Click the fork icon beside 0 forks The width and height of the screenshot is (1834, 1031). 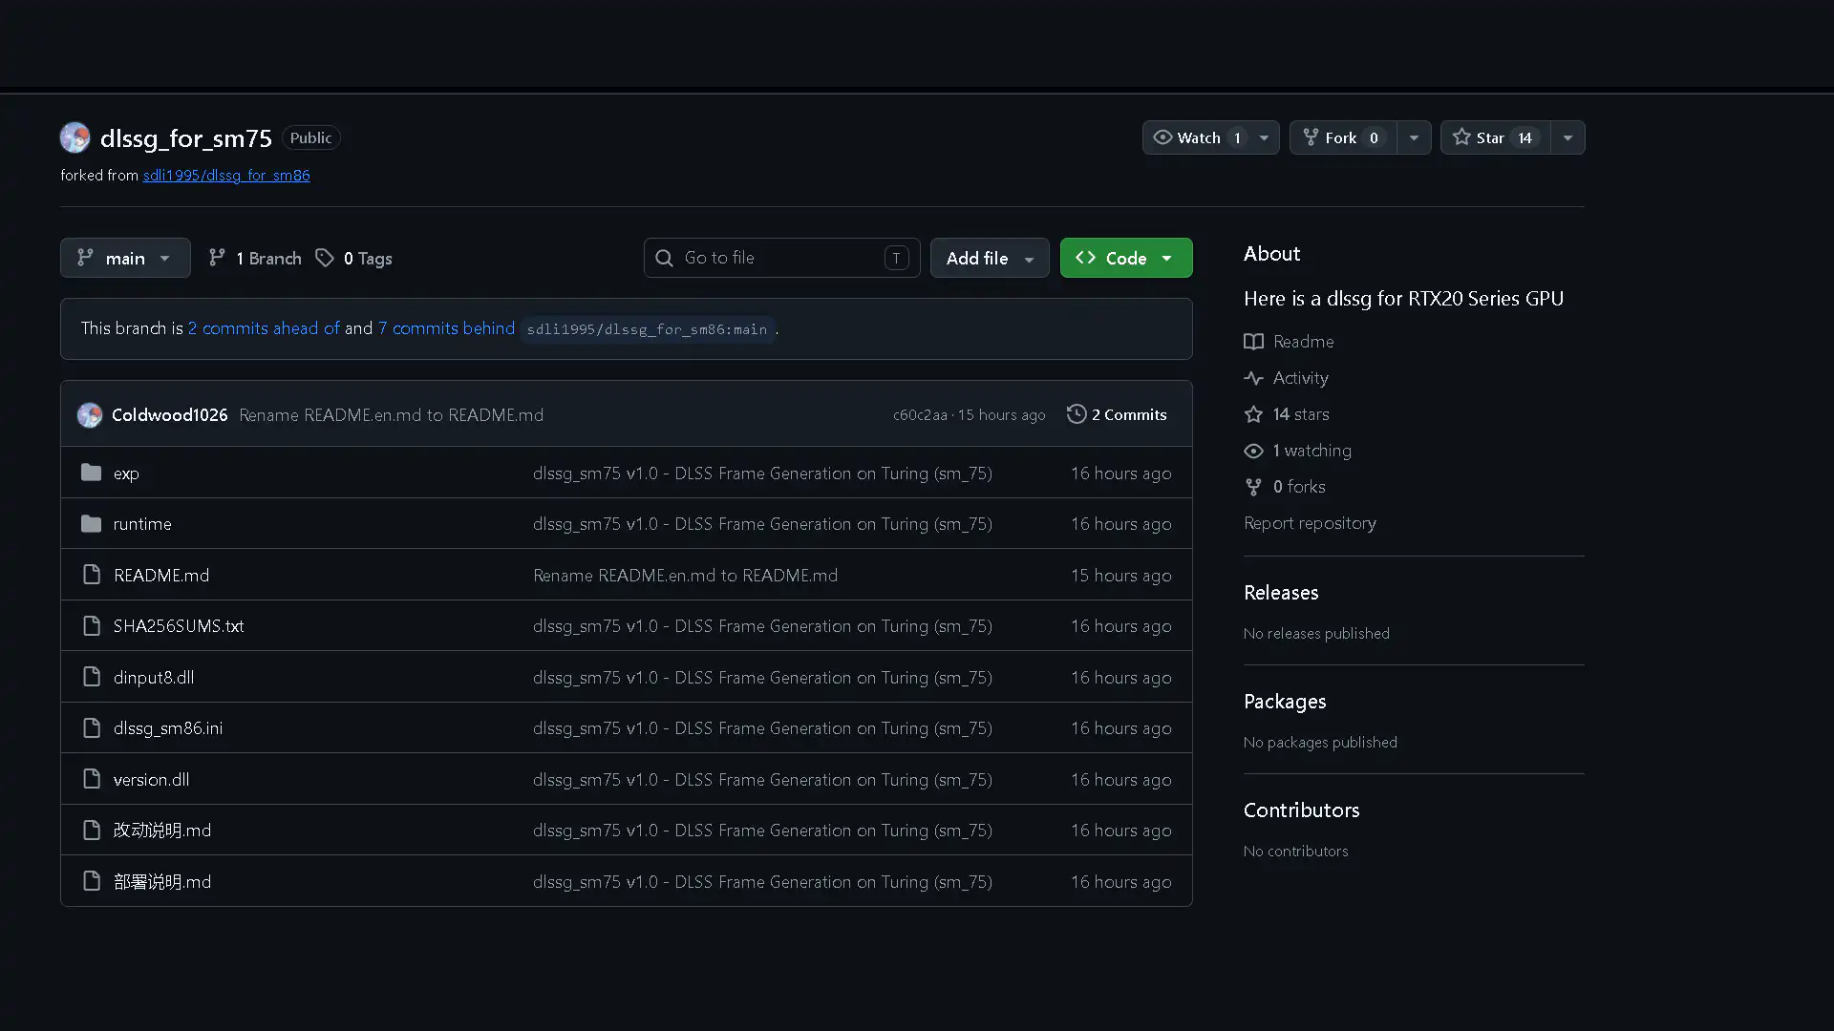pyautogui.click(x=1253, y=487)
